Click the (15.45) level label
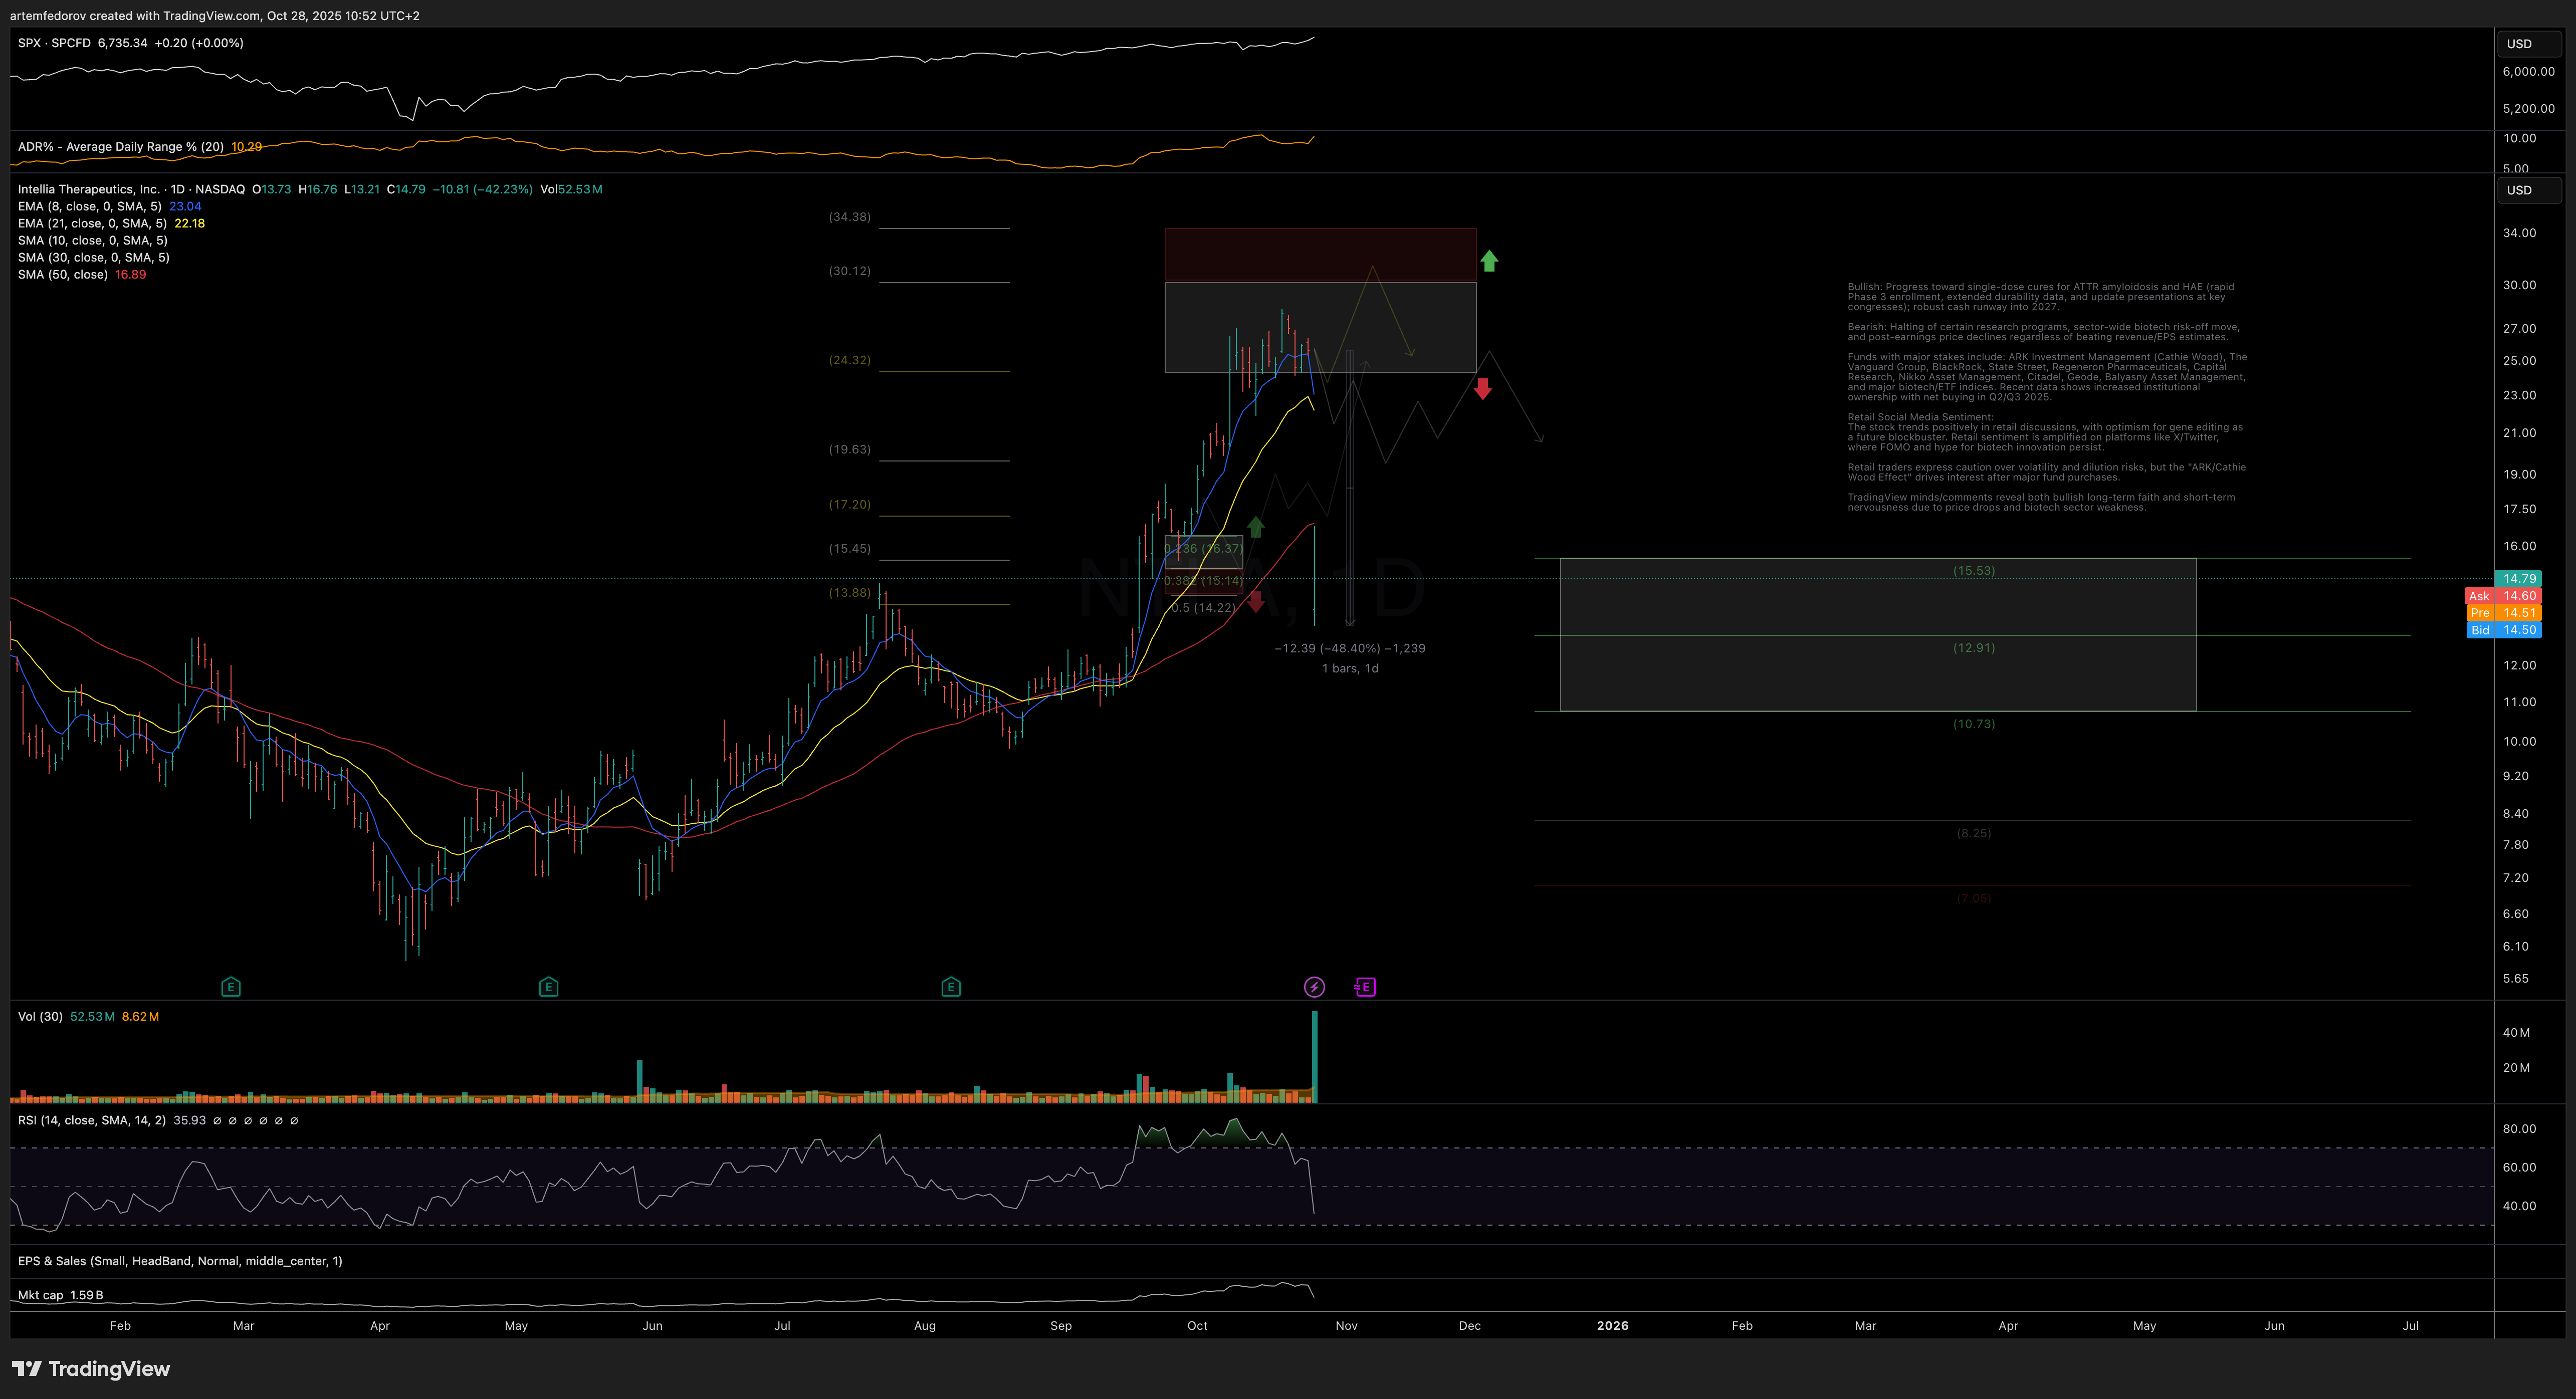Image resolution: width=2576 pixels, height=1399 pixels. (x=849, y=548)
